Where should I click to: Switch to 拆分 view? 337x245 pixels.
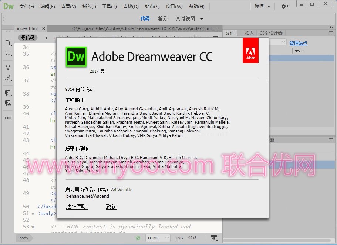(162, 19)
